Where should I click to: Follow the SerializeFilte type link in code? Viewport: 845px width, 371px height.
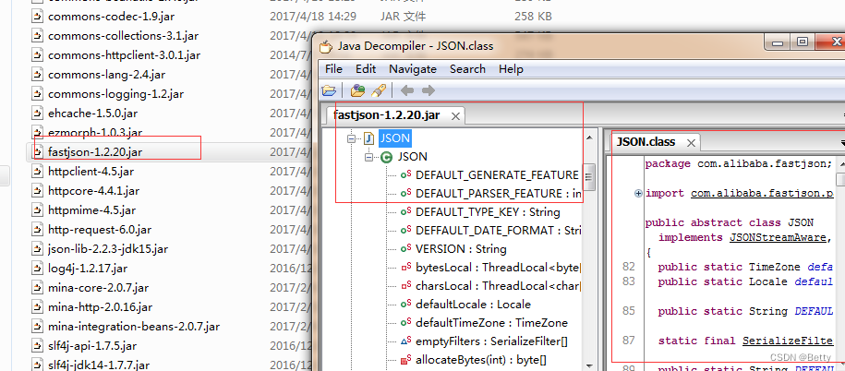[x=788, y=341]
